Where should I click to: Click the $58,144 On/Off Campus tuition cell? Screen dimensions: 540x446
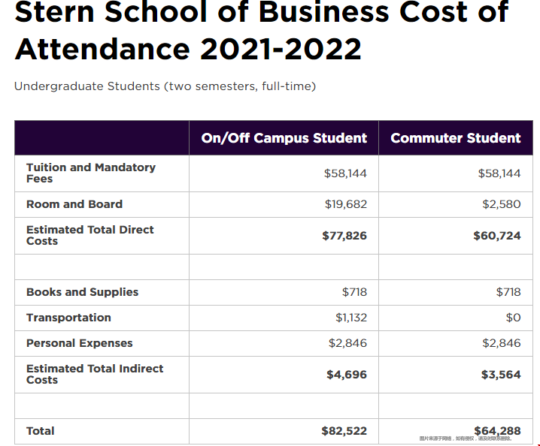[345, 173]
